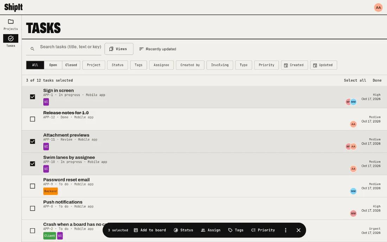This screenshot has height=242, width=387.
Task: Click the '3 of 12 tasks selected' text
Action: [49, 81]
